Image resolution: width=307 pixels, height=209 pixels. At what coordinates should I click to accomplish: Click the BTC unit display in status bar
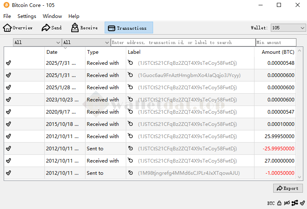(271, 203)
